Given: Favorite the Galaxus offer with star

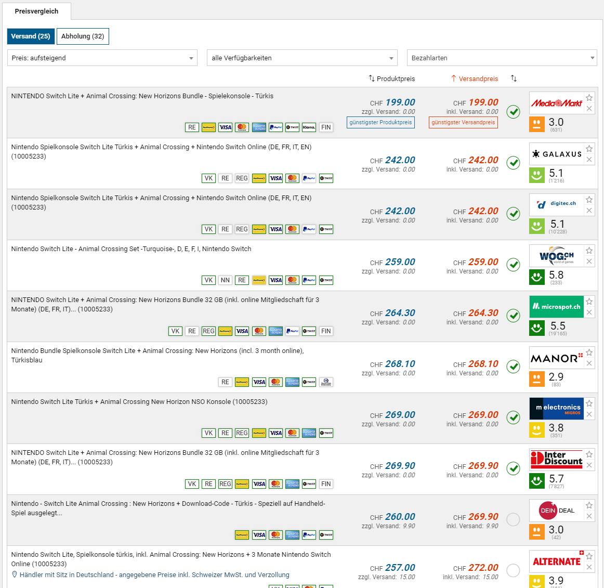Looking at the screenshot, I should pos(589,149).
